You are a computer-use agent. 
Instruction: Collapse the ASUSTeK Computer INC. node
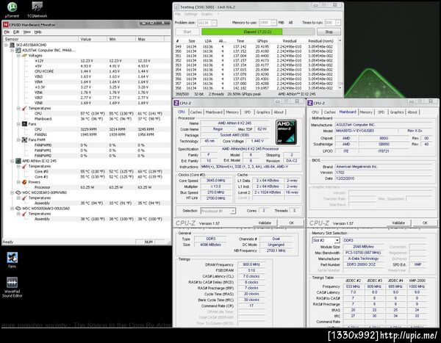coord(12,51)
